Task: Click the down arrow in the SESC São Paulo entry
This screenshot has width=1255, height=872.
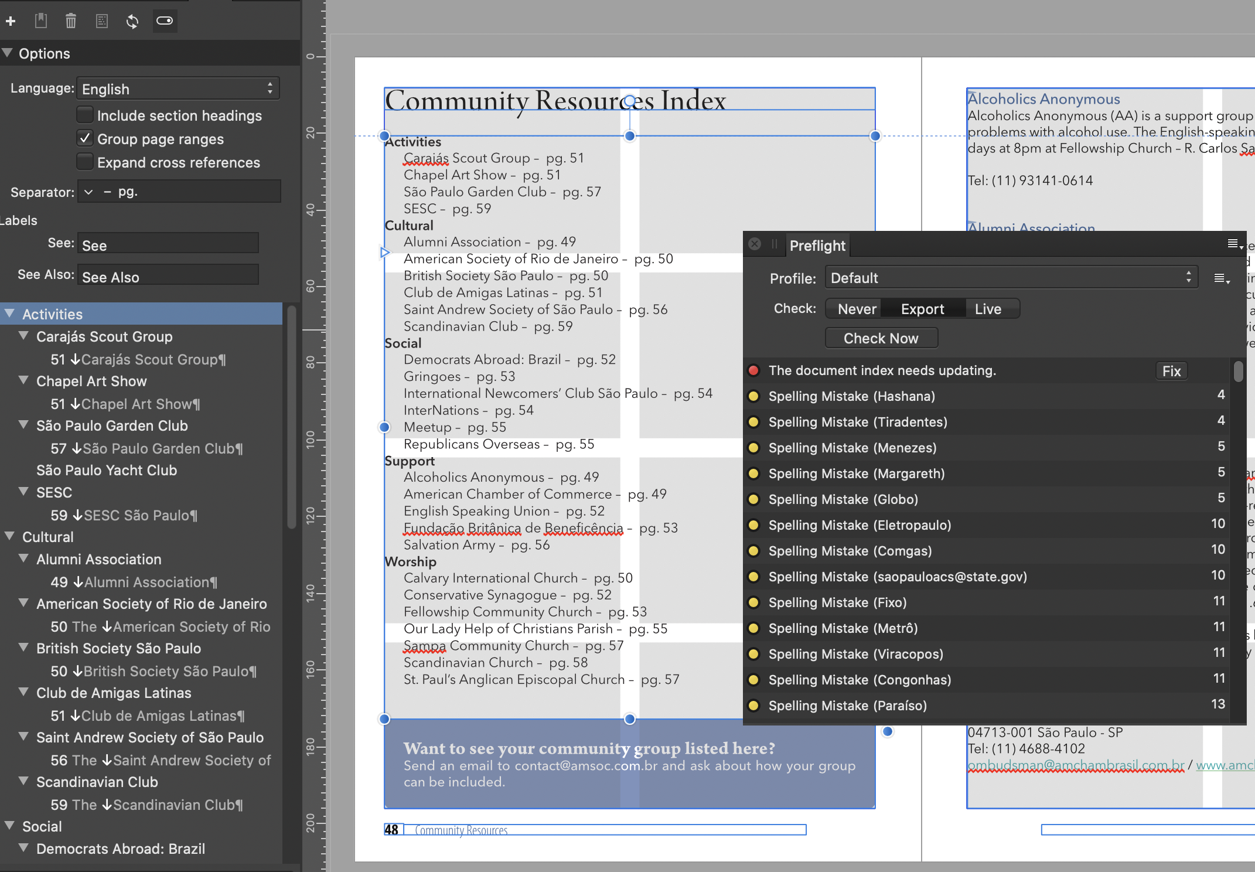Action: (x=77, y=515)
